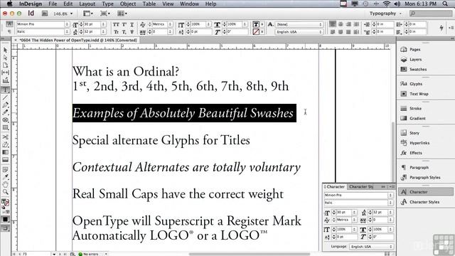The image size is (455, 256).
Task: Click the Quick Apply lightning icon
Action: (441, 28)
